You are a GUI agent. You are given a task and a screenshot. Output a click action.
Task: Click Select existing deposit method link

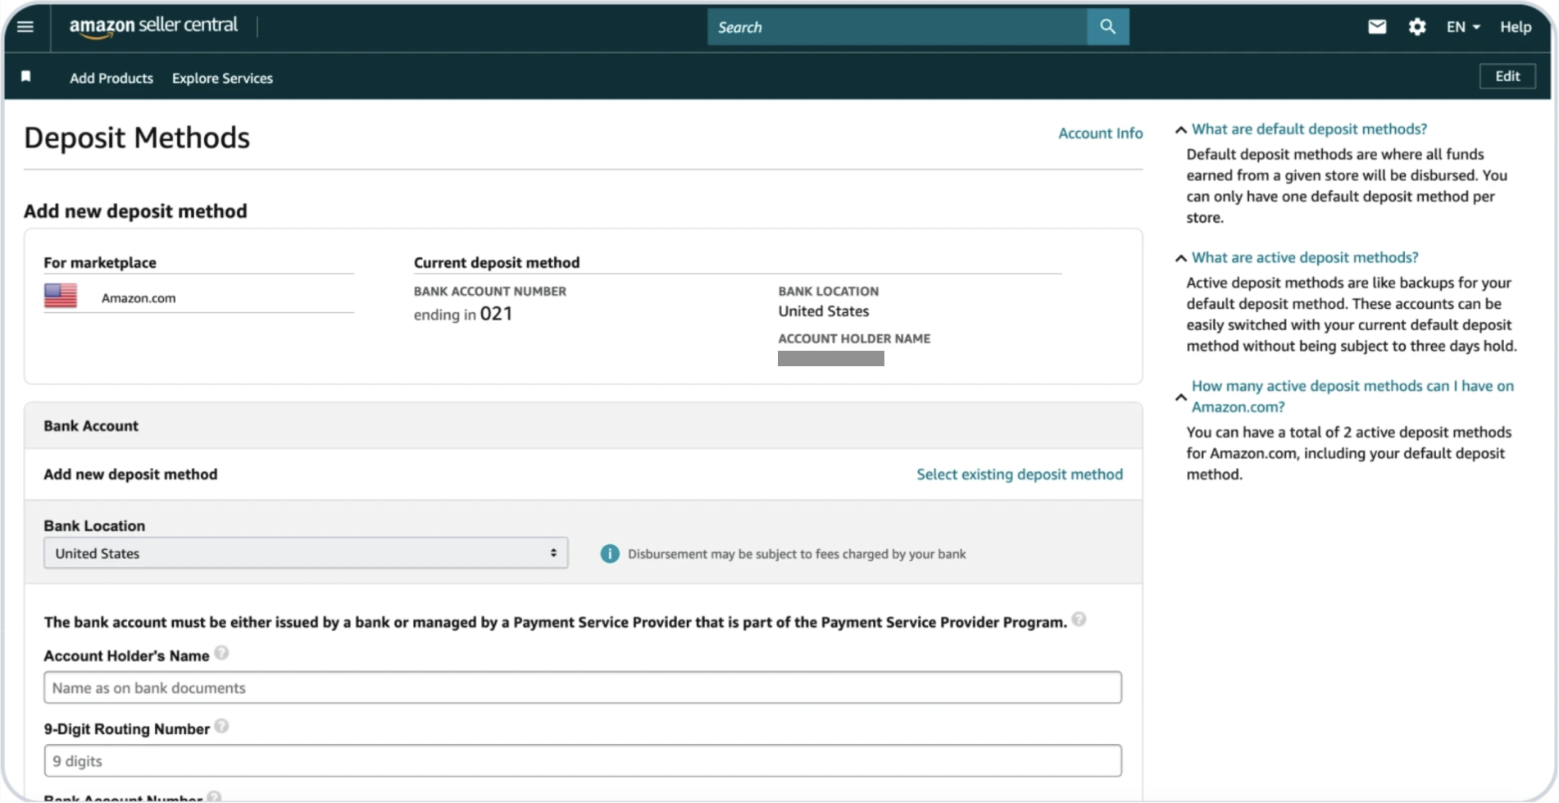(1020, 474)
